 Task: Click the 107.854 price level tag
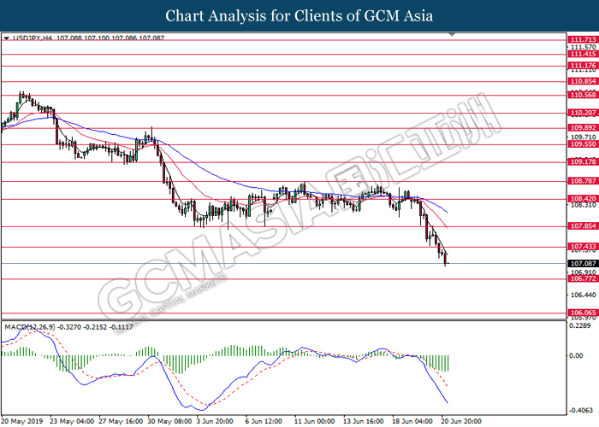582,226
